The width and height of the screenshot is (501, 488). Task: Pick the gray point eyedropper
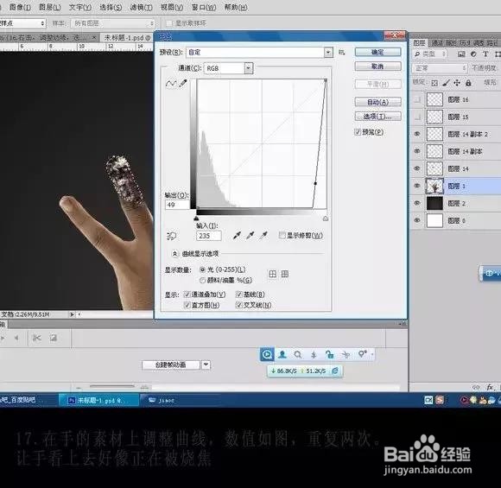pos(250,236)
